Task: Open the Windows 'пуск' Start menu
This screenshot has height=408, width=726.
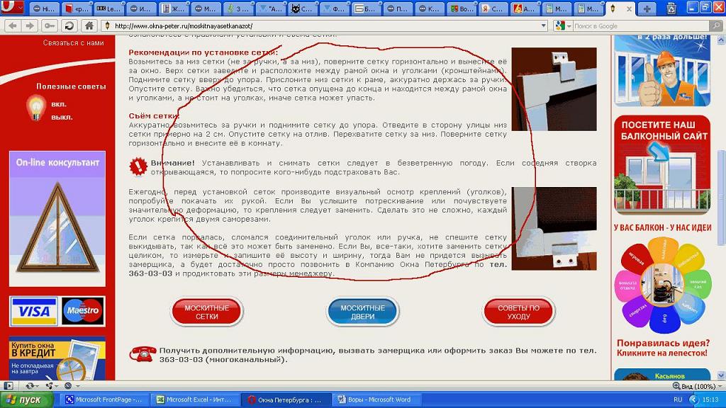Action: pos(26,399)
